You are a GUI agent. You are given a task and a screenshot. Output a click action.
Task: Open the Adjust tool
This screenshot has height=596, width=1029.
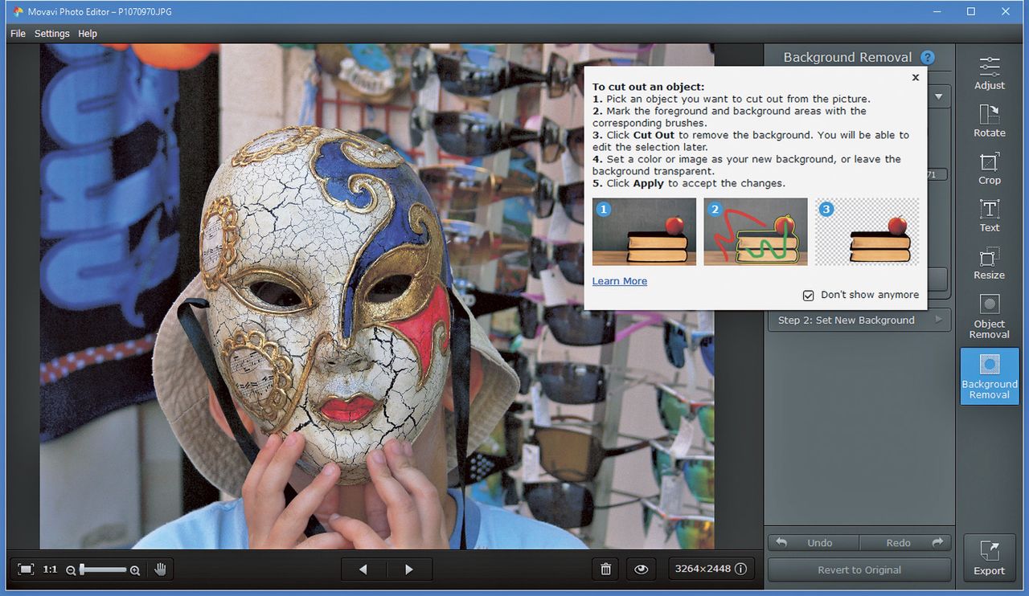click(x=989, y=73)
